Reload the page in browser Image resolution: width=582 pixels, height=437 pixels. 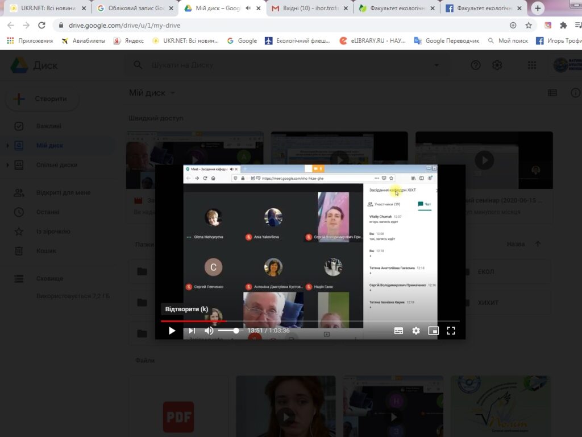[x=41, y=26]
